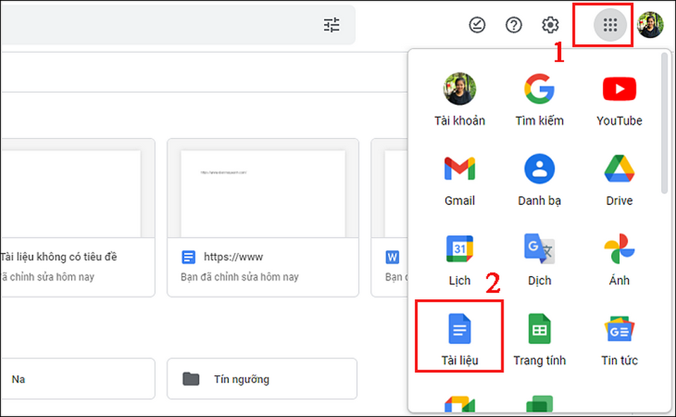This screenshot has height=417, width=676.
Task: Open Gmail from the apps panel
Action: 459,178
